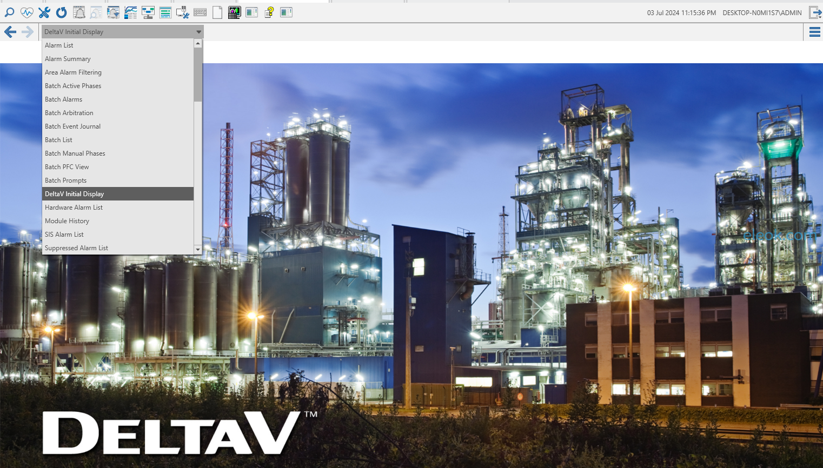The image size is (823, 468).
Task: Open SIS Alarm List
Action: tap(118, 235)
